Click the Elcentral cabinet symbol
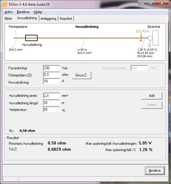 [x=155, y=38]
